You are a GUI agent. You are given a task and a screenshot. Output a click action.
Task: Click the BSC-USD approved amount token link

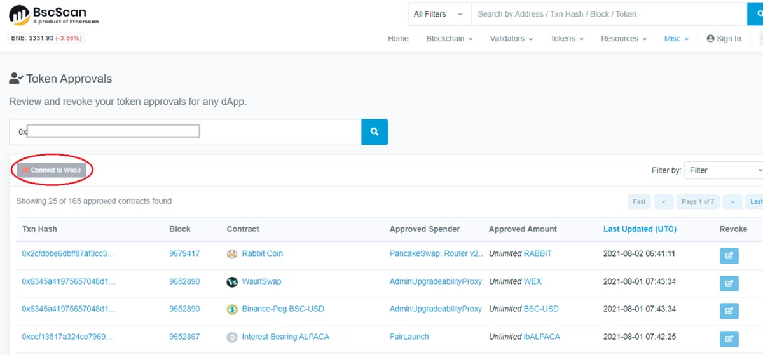click(x=541, y=309)
